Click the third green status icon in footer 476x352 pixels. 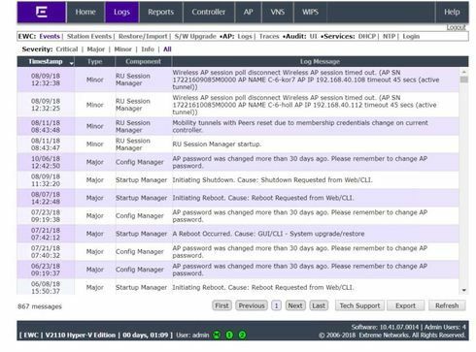tap(242, 335)
